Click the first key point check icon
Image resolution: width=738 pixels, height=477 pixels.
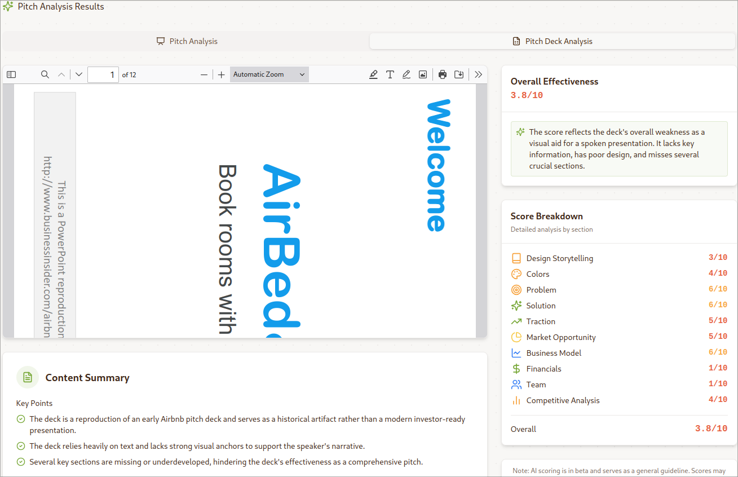pos(21,419)
